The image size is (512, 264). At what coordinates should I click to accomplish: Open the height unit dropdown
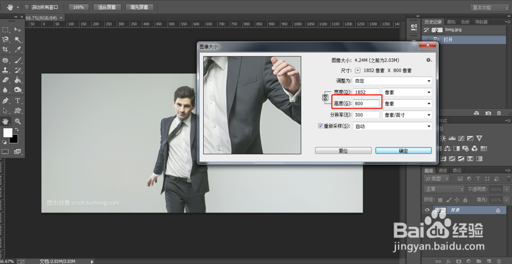point(407,104)
